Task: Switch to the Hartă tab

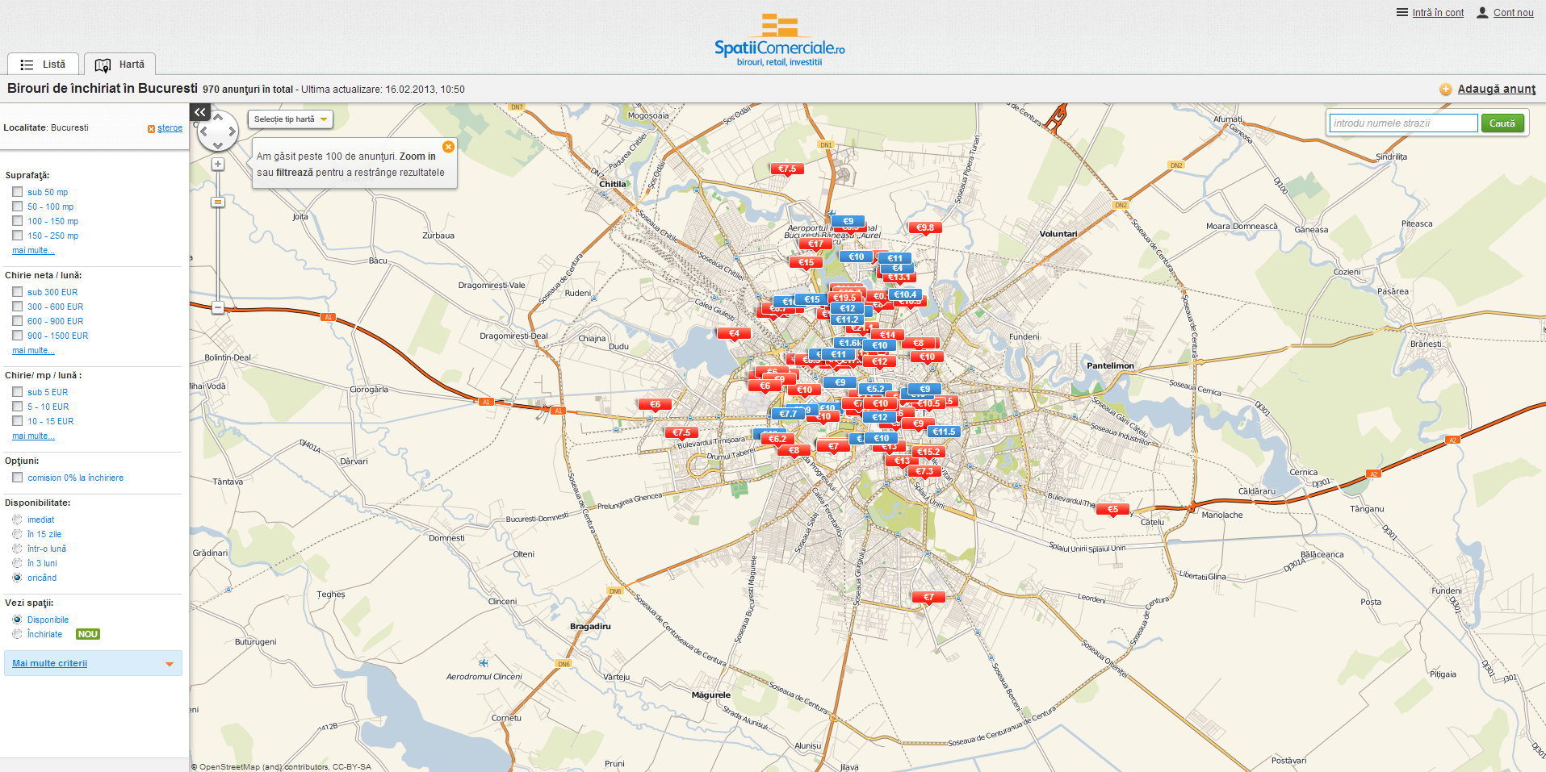Action: tap(120, 65)
